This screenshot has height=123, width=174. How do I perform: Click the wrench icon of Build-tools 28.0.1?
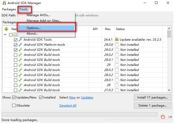[20, 80]
